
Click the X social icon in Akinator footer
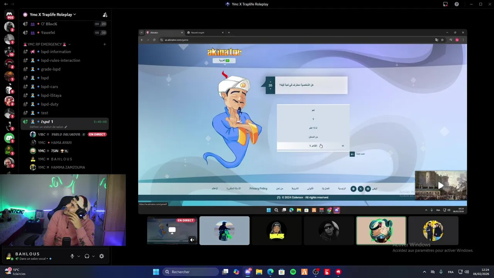[360, 189]
